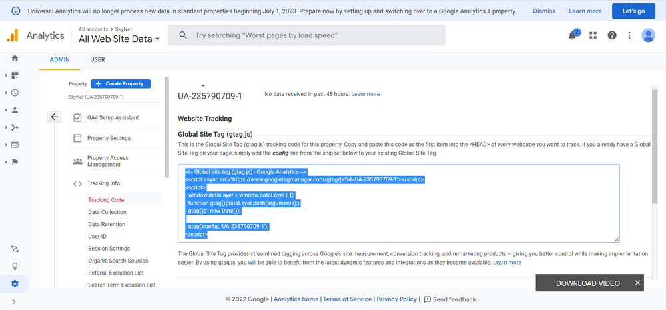Open the Home icon in left sidebar

point(15,58)
